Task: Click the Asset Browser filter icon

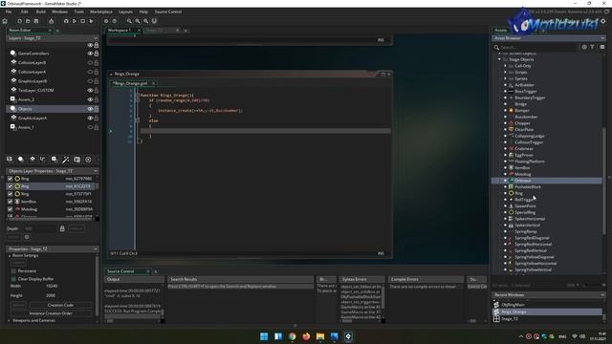Action: [x=592, y=47]
